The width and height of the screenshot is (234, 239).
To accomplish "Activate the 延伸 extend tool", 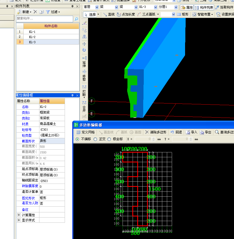I will pyautogui.click(x=84, y=62).
